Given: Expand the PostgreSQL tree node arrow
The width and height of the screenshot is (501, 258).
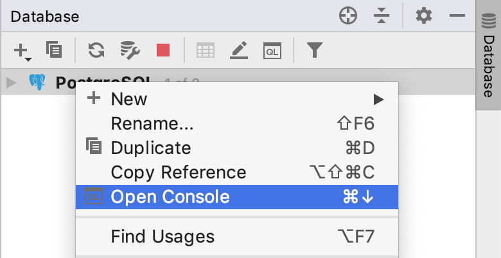Looking at the screenshot, I should pos(11,83).
